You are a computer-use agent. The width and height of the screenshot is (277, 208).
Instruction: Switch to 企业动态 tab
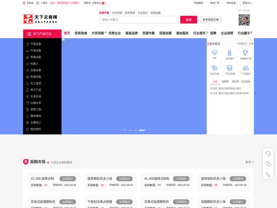[x=245, y=82]
